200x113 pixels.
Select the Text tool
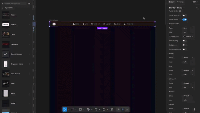[x=96, y=109]
